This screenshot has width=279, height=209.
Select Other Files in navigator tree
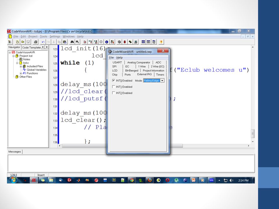[x=26, y=77]
